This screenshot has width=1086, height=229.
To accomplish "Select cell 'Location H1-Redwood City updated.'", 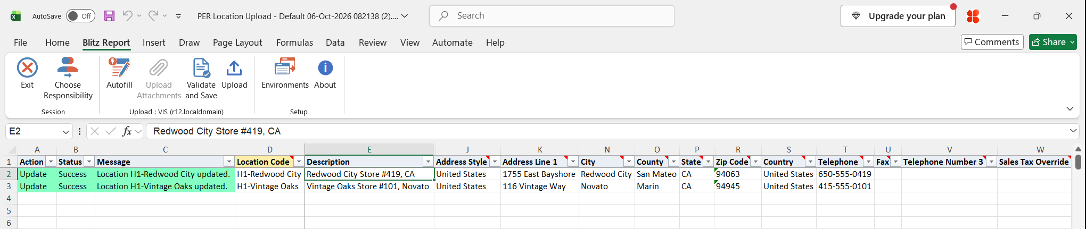I will click(x=165, y=174).
